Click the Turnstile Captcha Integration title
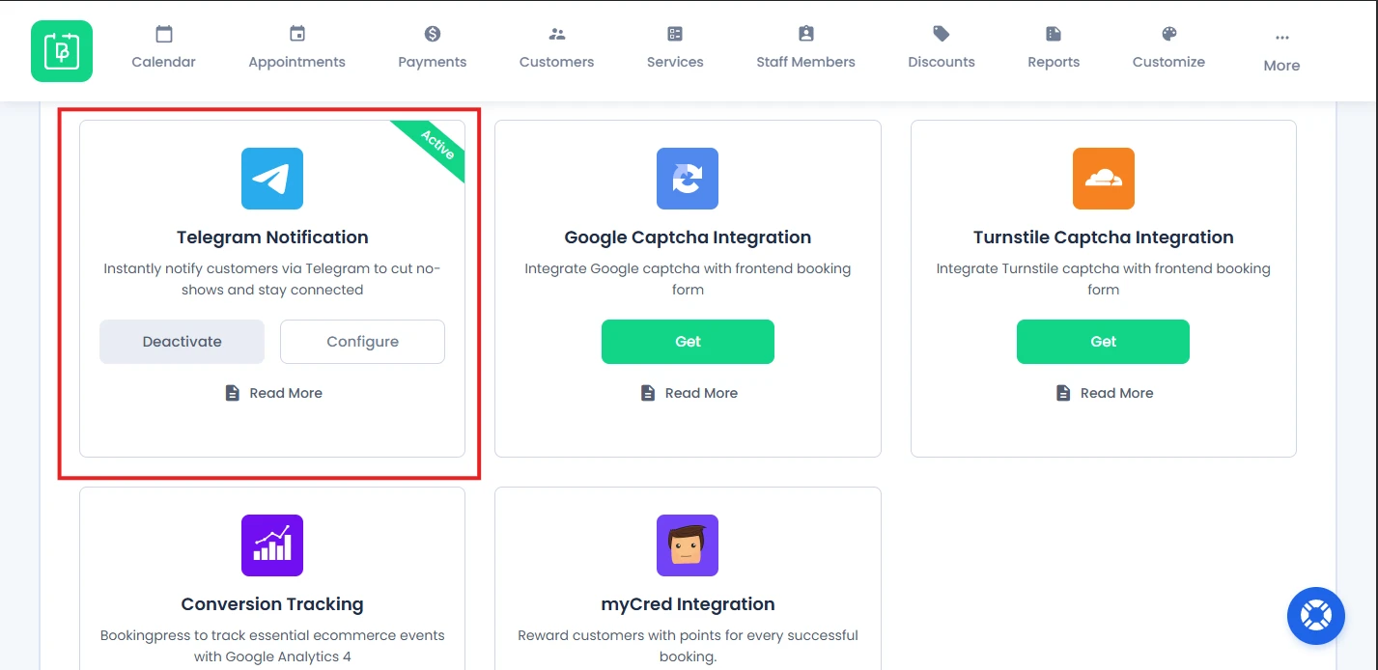The image size is (1378, 670). click(x=1104, y=237)
